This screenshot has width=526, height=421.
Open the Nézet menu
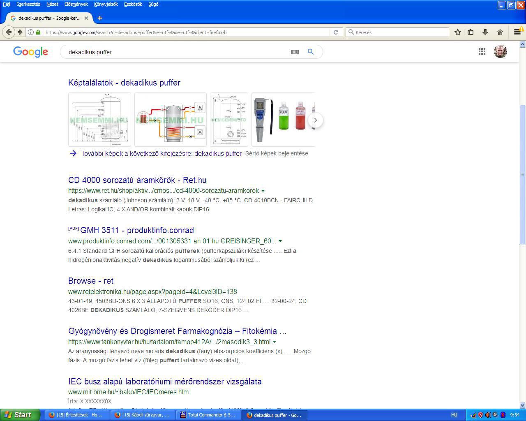click(52, 4)
